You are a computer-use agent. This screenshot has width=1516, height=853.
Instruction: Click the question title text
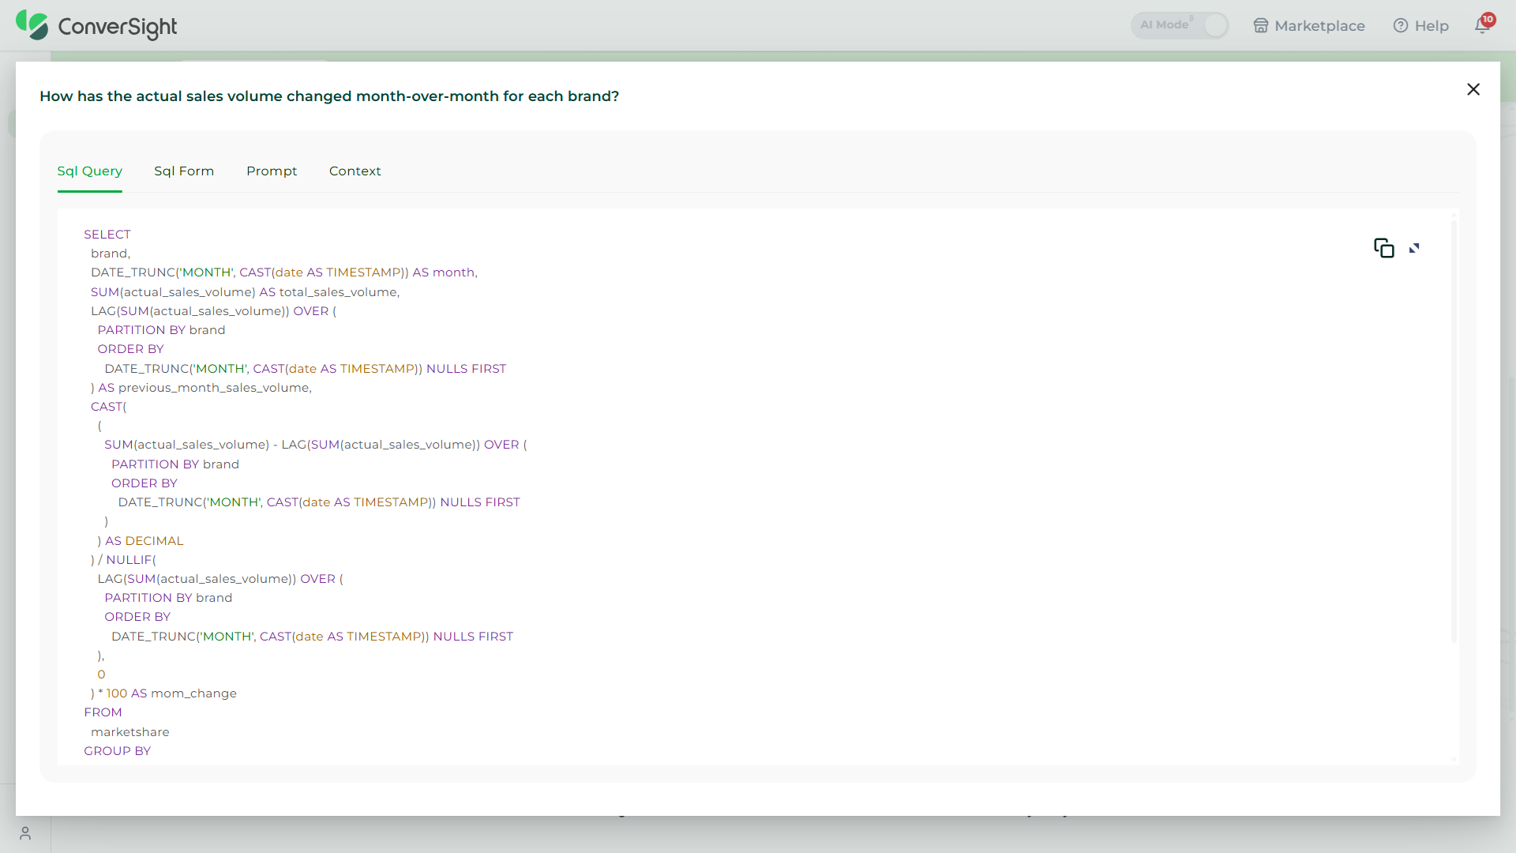[x=329, y=96]
